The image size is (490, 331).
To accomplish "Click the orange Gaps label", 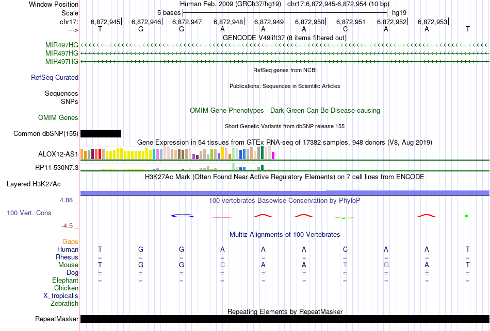I will click(70, 242).
